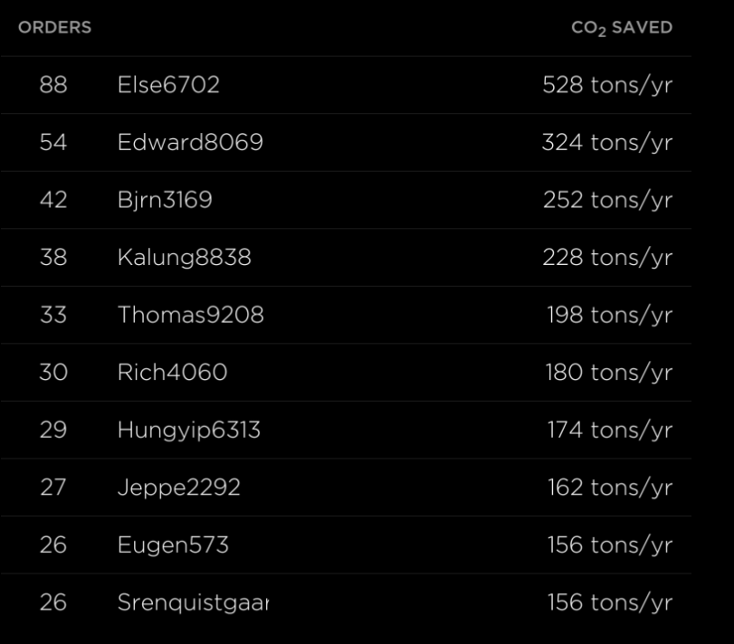734x644 pixels.
Task: Select the 252 tons/yr cell
Action: [607, 200]
